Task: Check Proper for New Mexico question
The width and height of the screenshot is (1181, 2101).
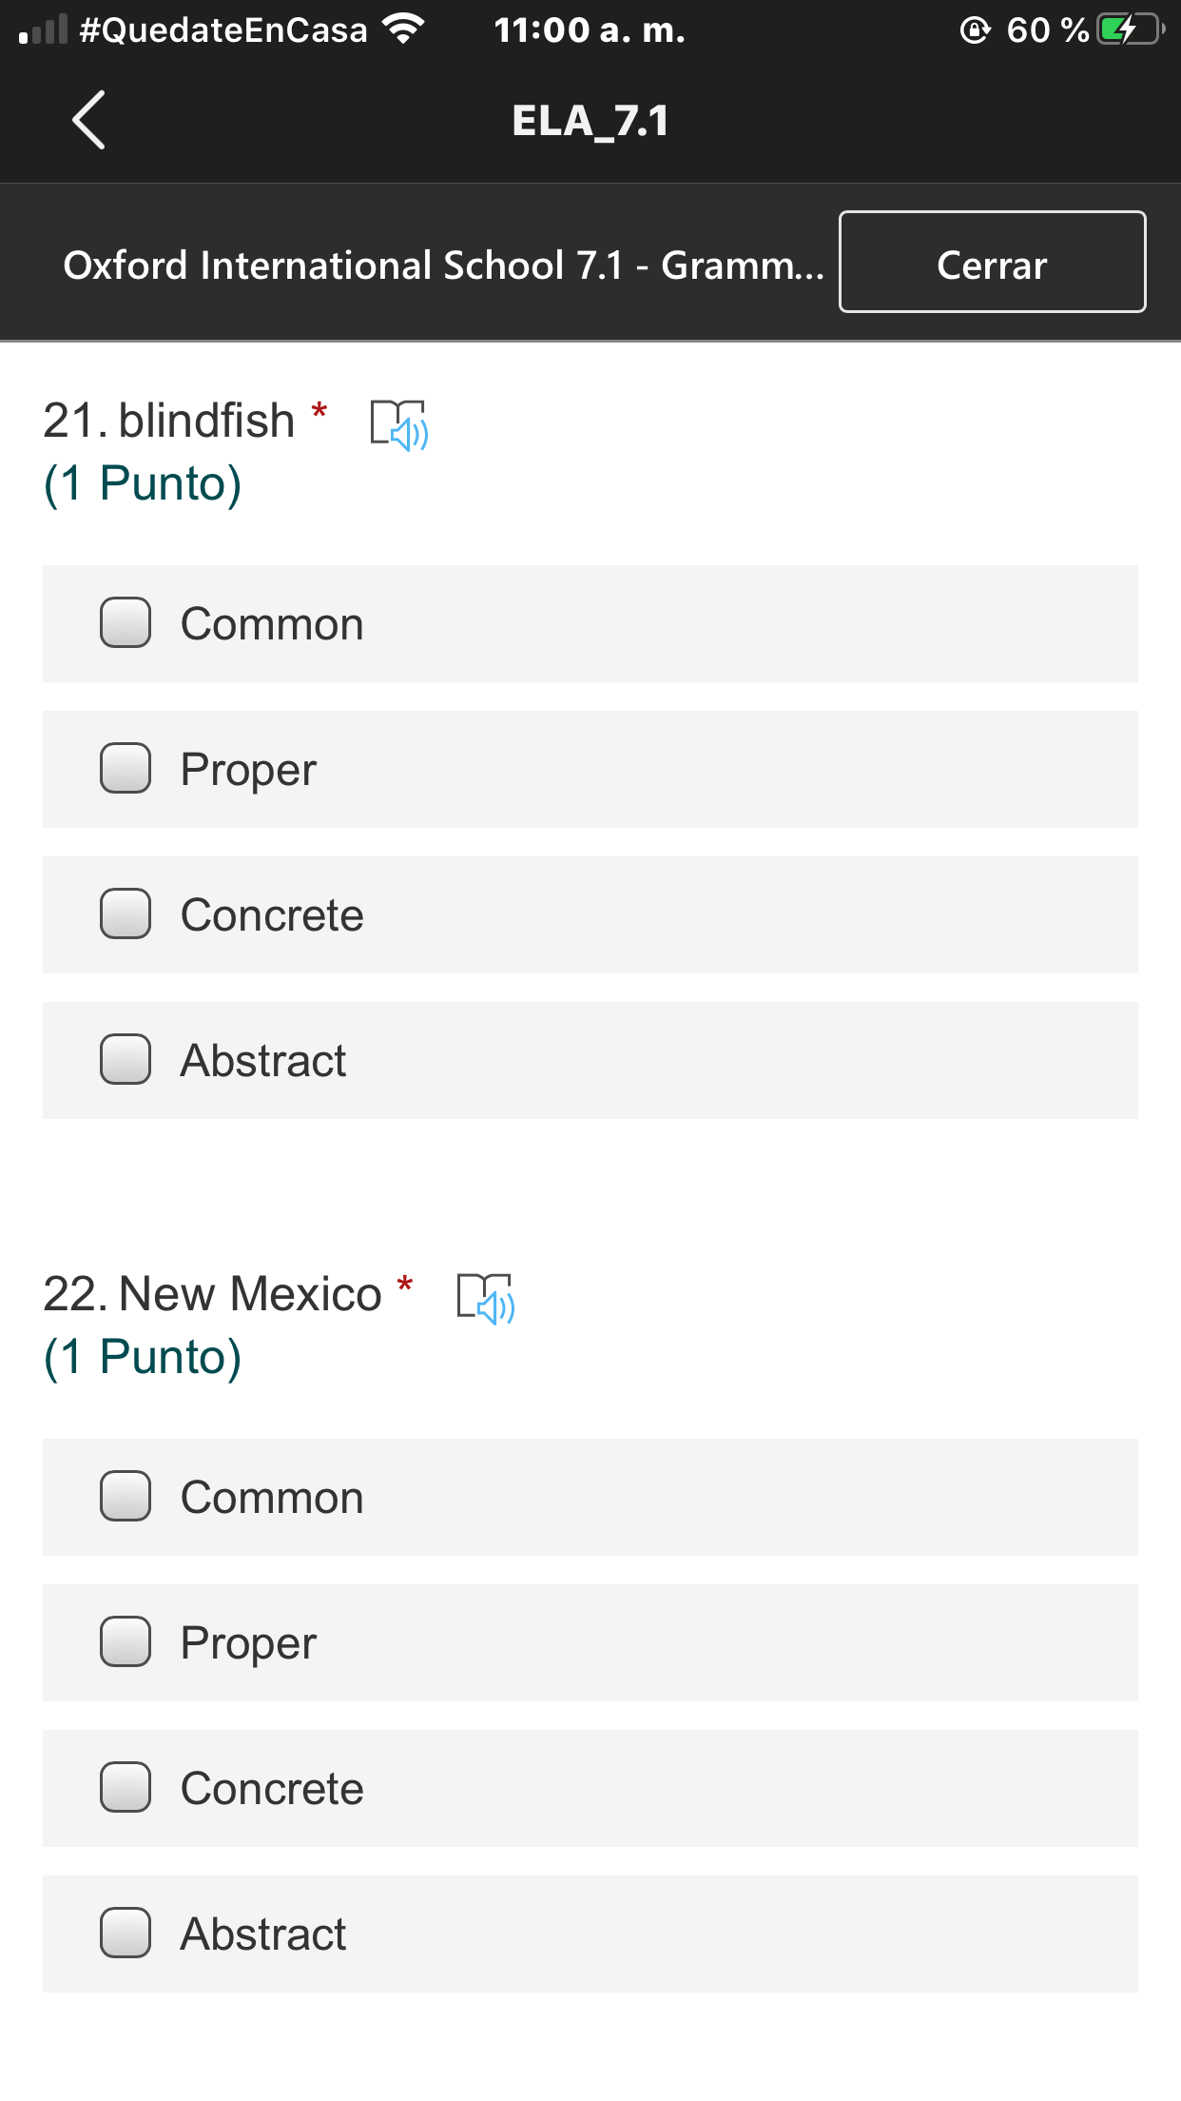Action: pos(126,1642)
